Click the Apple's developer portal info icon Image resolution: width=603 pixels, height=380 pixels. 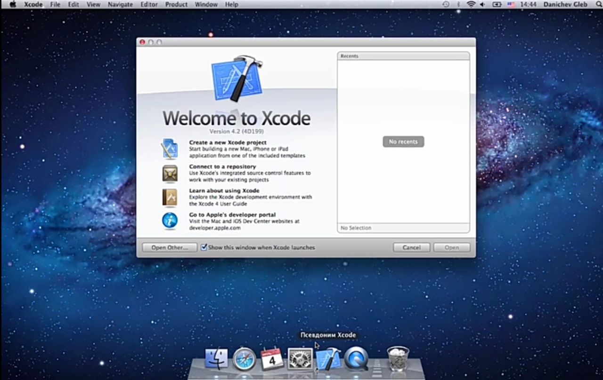(170, 221)
